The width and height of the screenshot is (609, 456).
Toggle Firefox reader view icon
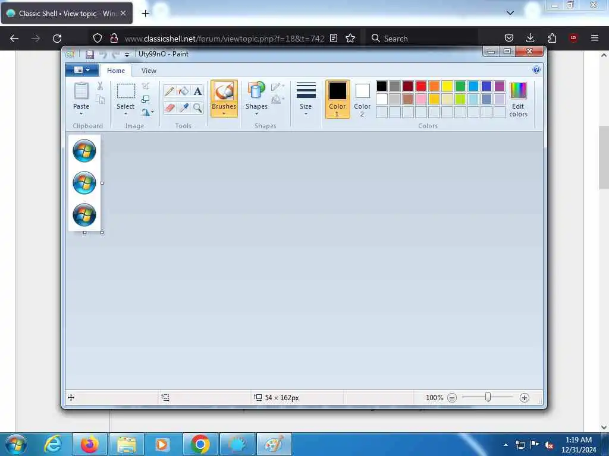coord(334,38)
